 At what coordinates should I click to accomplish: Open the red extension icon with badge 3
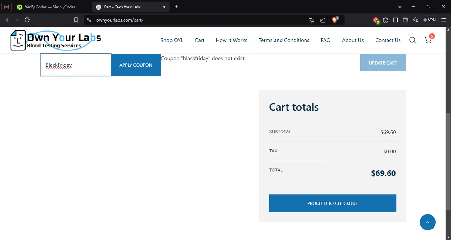[x=376, y=20]
